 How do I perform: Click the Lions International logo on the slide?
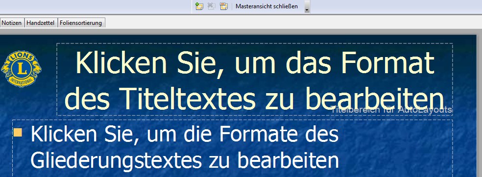(21, 69)
